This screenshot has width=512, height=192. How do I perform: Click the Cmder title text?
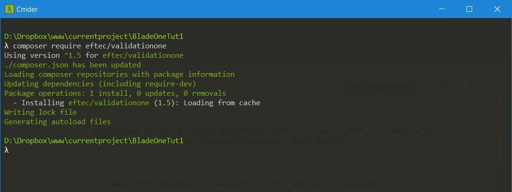[27, 9]
